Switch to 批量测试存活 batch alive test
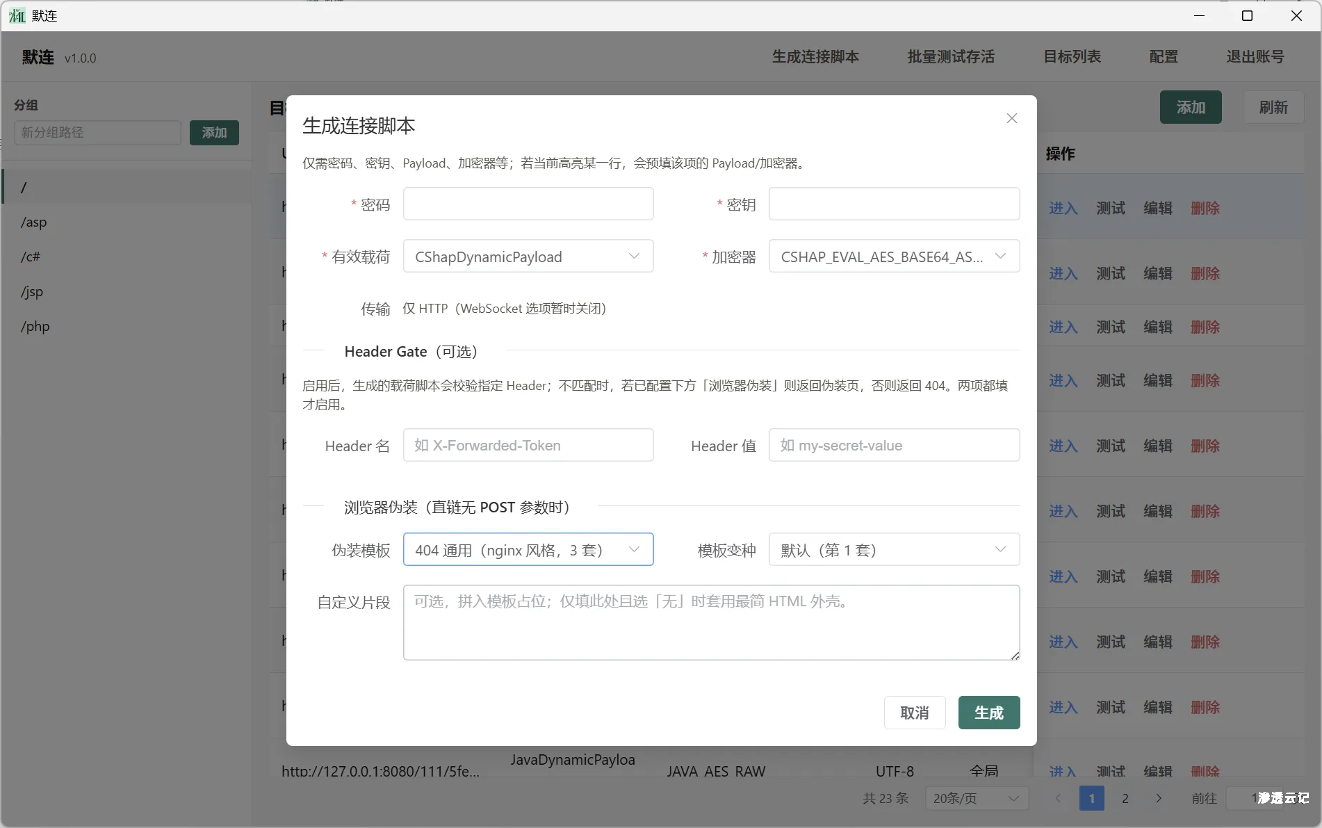1322x828 pixels. 950,57
